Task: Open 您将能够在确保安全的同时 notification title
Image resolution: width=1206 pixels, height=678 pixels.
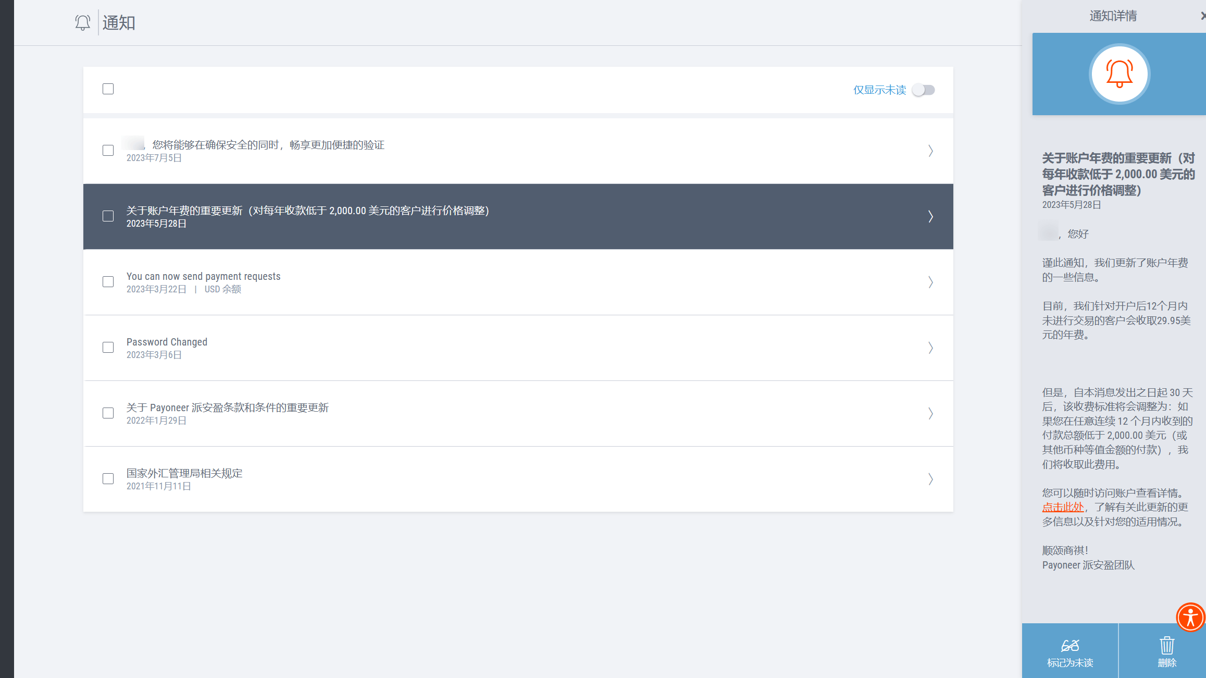Action: [x=268, y=145]
